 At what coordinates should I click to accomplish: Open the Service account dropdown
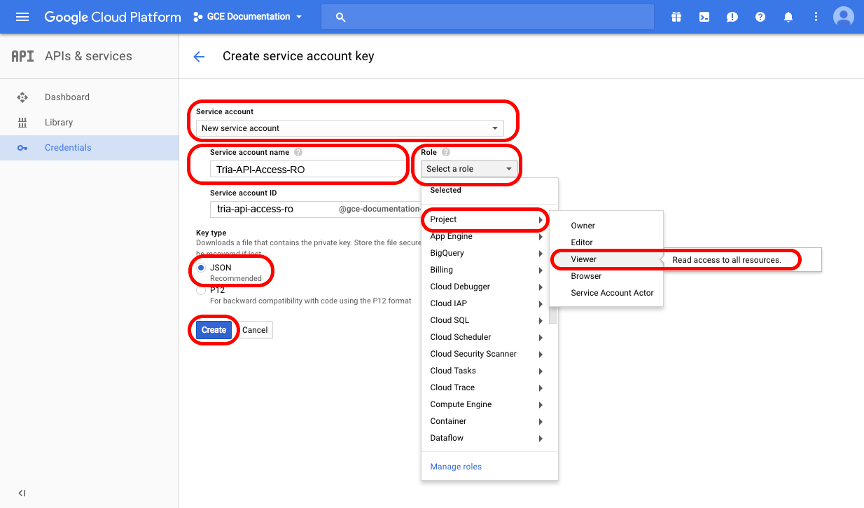coord(349,128)
